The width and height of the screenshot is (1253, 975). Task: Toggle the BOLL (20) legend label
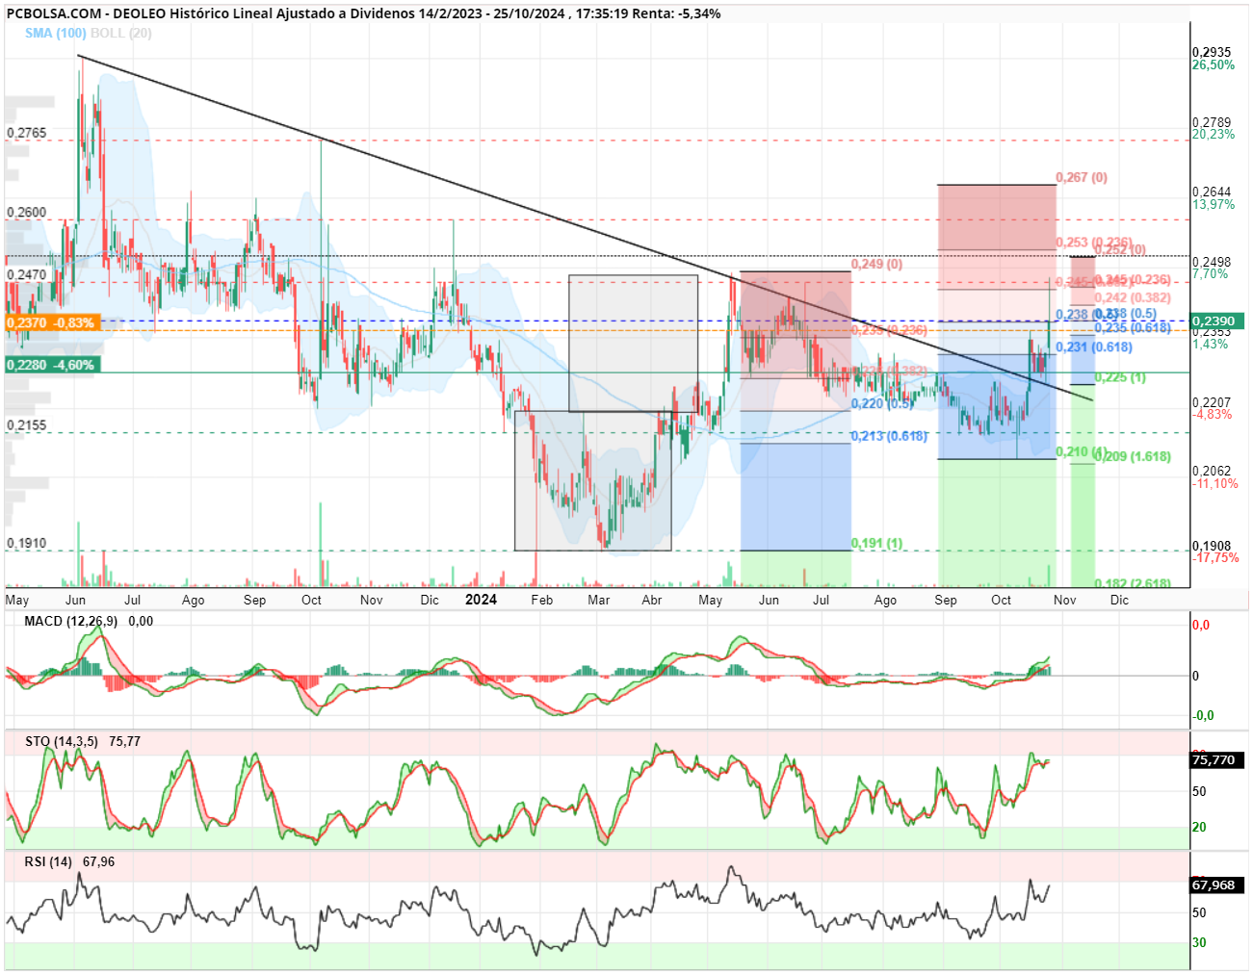click(120, 33)
